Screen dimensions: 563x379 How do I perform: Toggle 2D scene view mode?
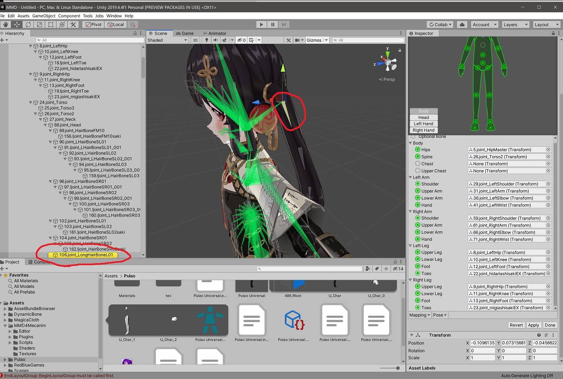[195, 40]
